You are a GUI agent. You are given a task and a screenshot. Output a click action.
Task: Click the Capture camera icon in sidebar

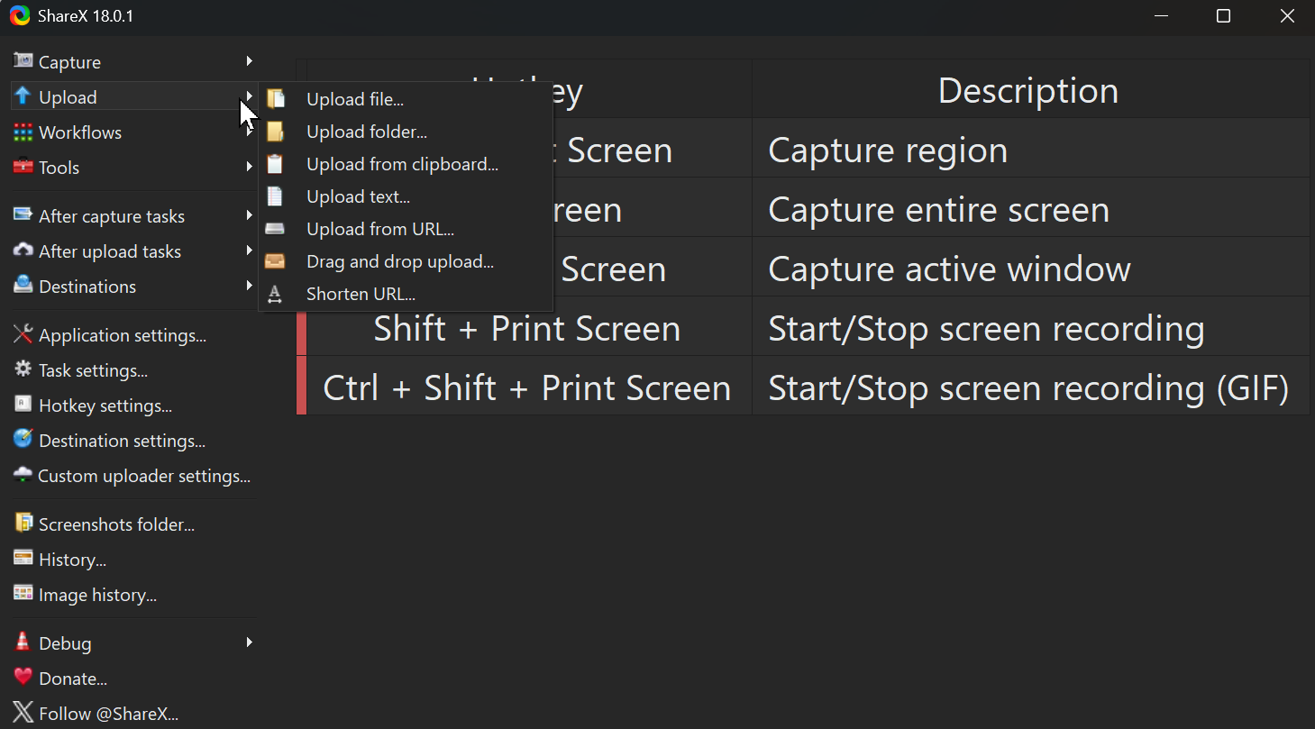click(x=23, y=60)
